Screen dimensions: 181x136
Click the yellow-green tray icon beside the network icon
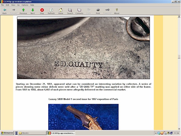coord(168,133)
